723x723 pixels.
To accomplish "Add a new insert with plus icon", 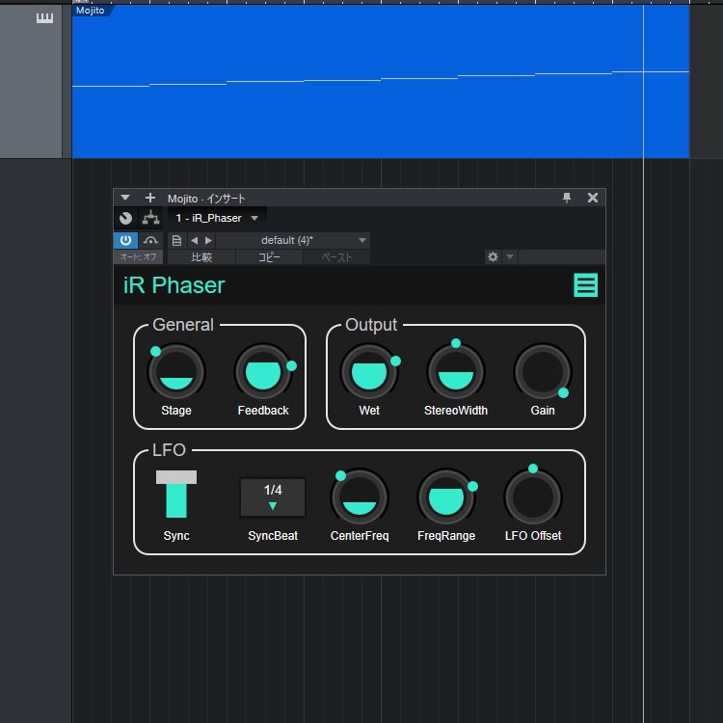I will click(x=149, y=198).
